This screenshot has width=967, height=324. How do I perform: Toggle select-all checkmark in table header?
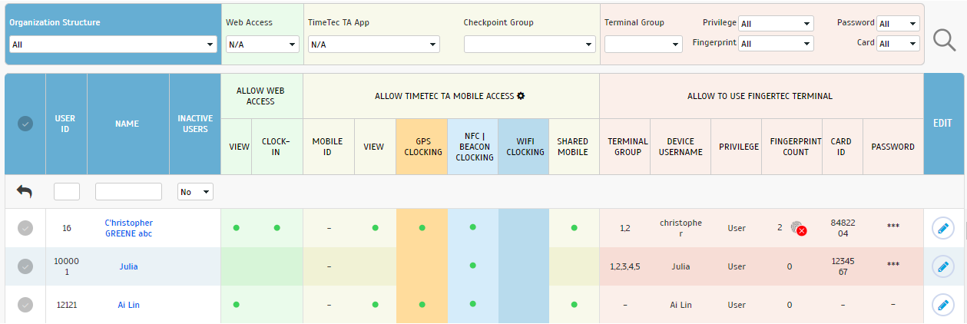[25, 124]
